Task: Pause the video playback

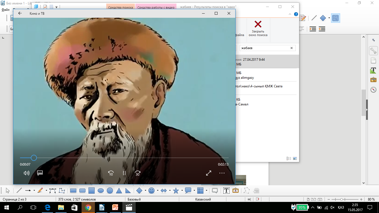Action: [124, 173]
